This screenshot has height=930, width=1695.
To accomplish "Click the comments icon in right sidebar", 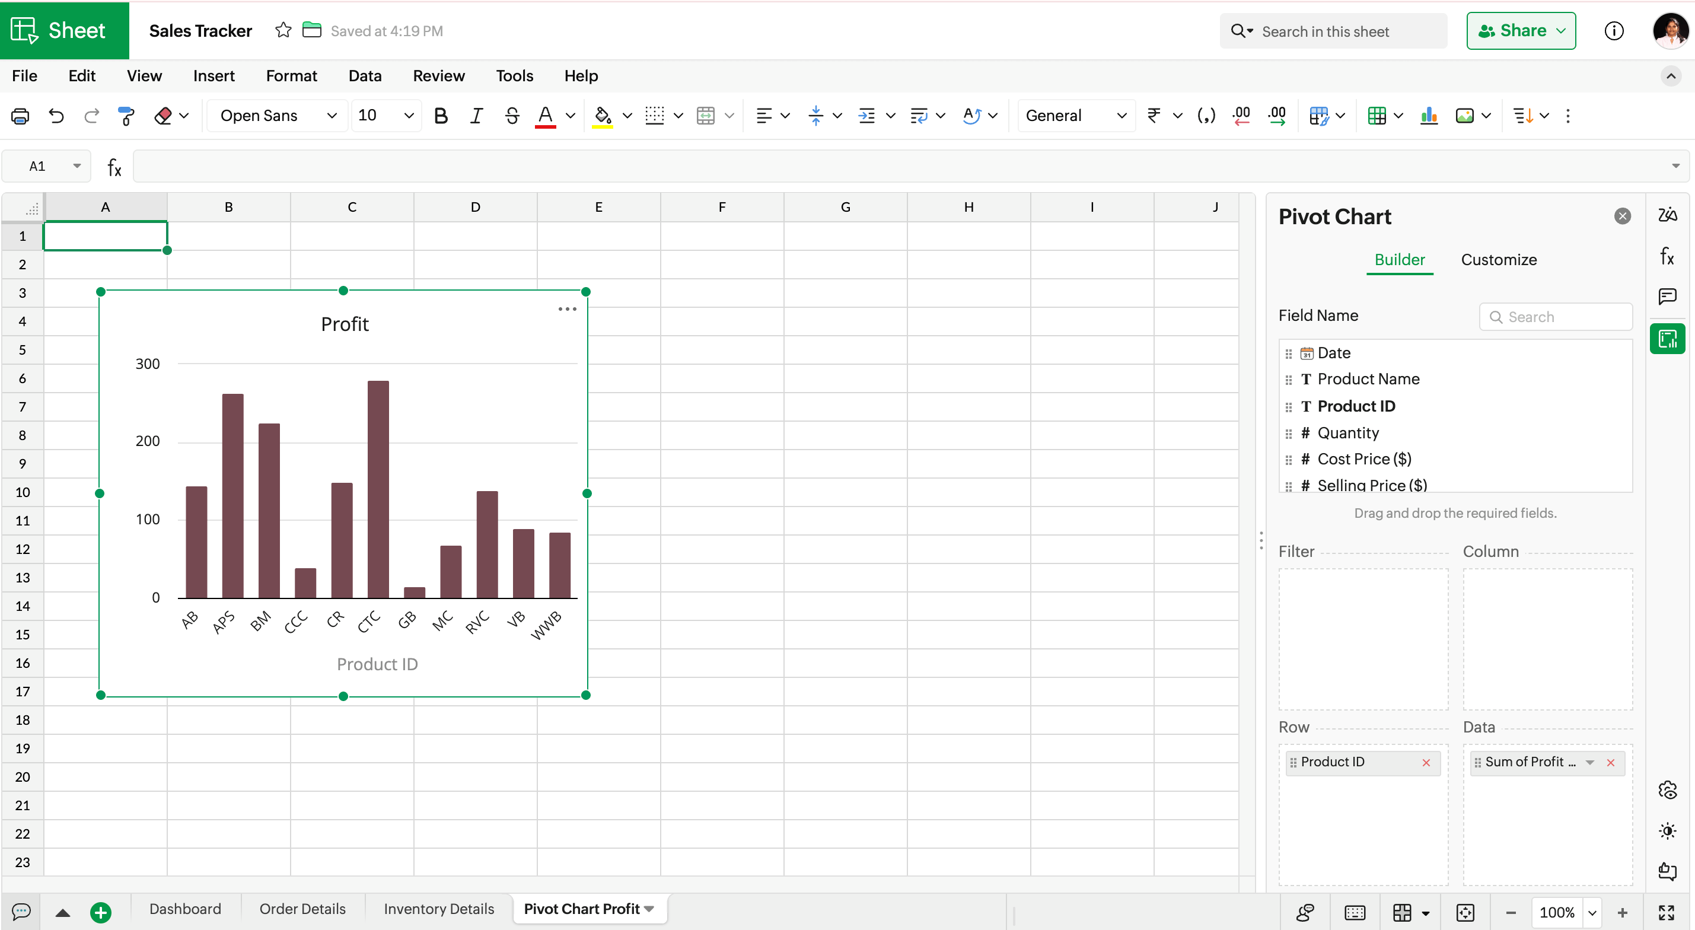I will pos(1667,296).
